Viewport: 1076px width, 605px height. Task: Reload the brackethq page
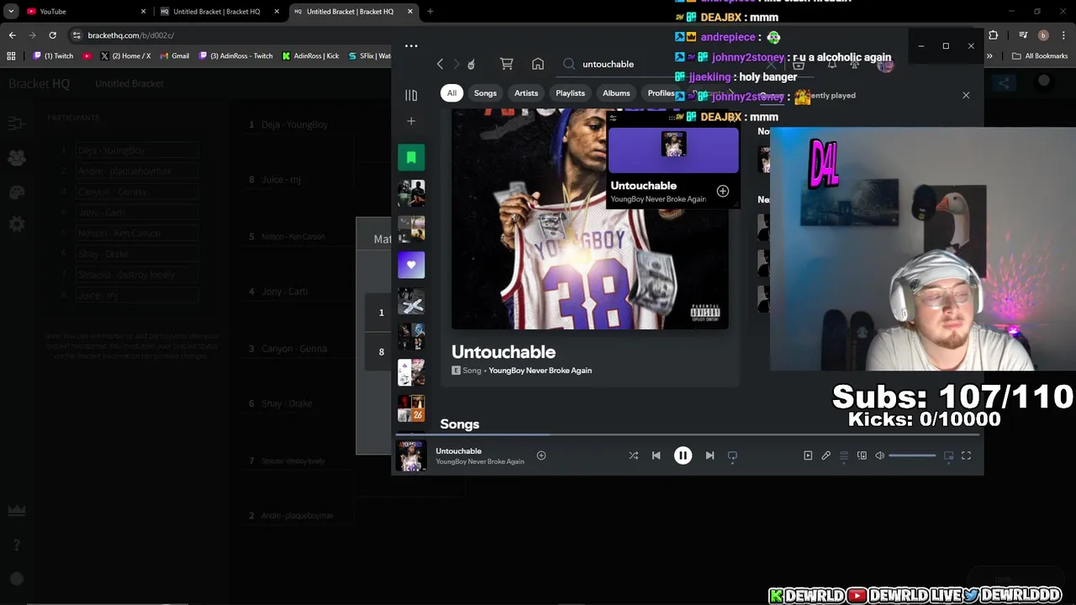pos(52,35)
